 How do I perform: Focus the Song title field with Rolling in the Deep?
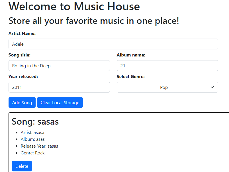[59, 66]
